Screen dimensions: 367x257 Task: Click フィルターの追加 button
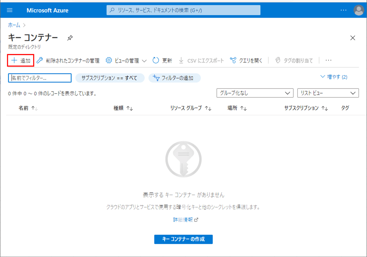[x=174, y=78]
